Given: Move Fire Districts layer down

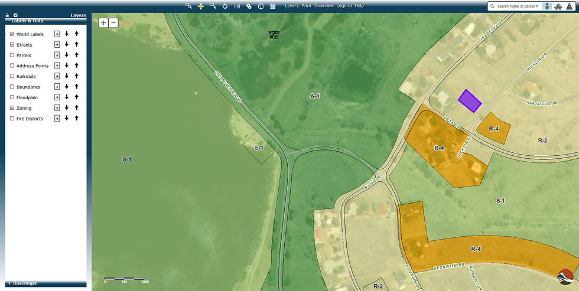Looking at the screenshot, I should (66, 118).
